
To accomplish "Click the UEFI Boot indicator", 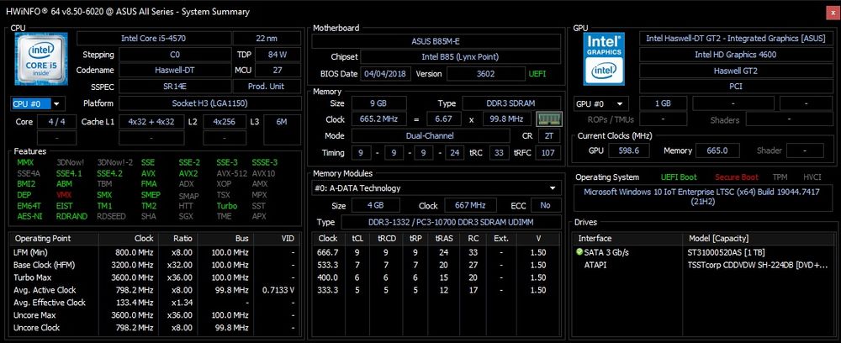I will [679, 177].
